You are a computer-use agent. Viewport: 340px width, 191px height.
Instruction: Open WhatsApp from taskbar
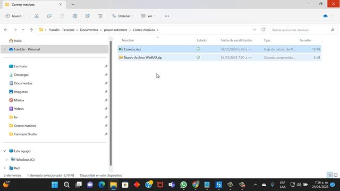click(183, 185)
